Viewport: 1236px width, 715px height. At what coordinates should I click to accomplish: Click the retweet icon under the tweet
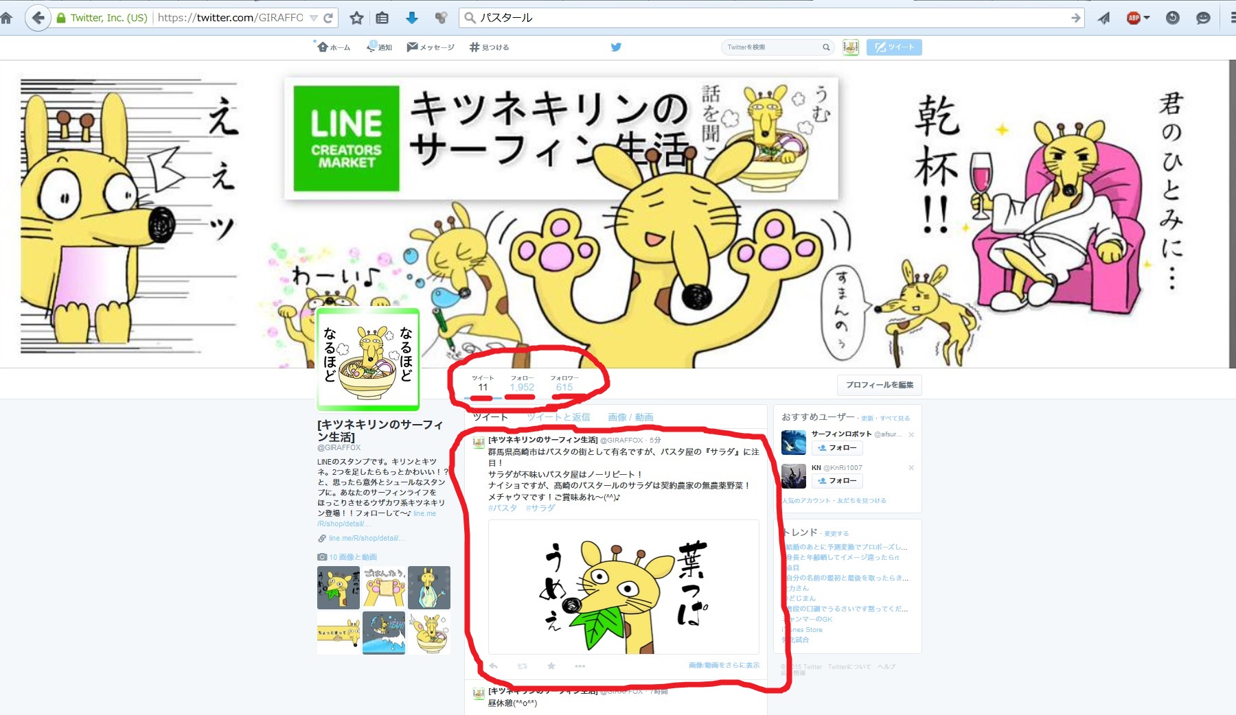522,666
